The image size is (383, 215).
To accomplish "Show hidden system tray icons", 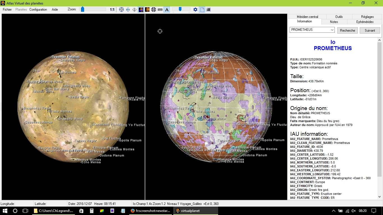I will tap(334, 211).
